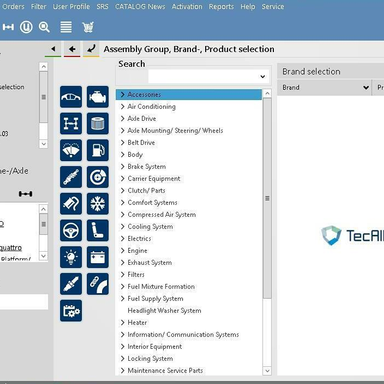Open the Reports menu
The image size is (384, 384).
[221, 7]
